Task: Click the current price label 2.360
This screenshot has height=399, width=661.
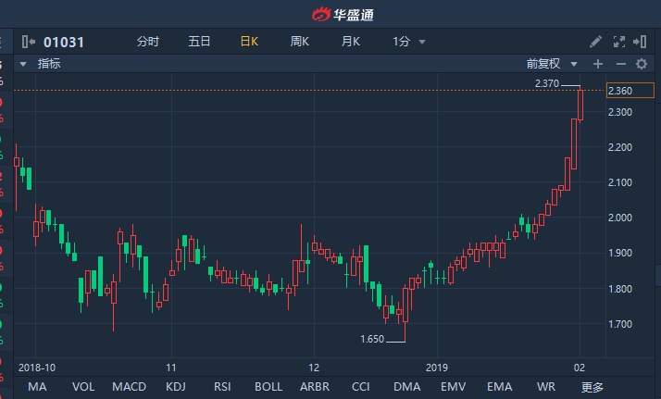Action: tap(630, 91)
